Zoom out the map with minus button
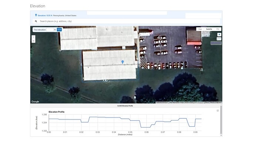Viewport: 255px width, 143px height. coord(34,41)
